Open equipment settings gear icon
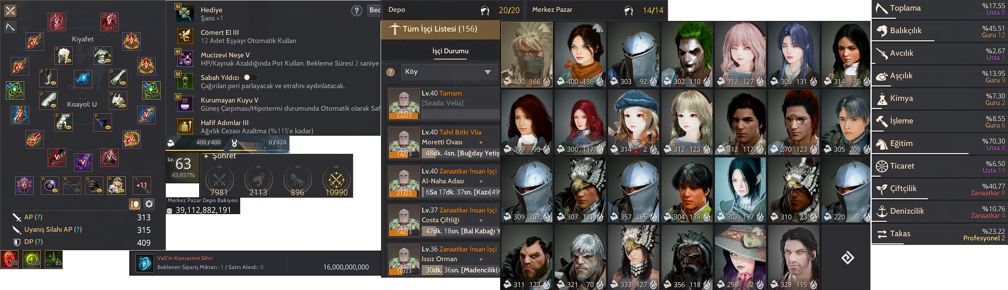This screenshot has height=290, width=1008. click(149, 204)
